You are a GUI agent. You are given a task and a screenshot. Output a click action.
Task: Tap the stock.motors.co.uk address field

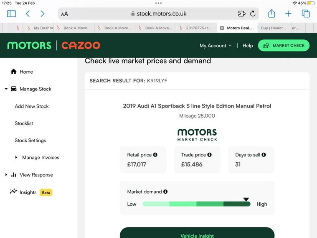[159, 13]
